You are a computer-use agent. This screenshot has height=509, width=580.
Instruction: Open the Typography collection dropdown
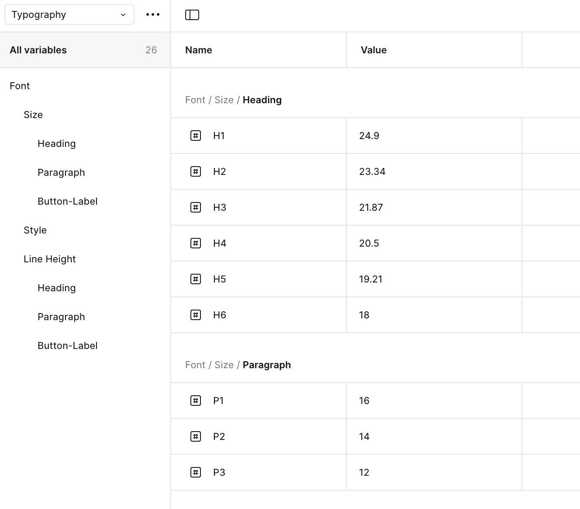(x=69, y=15)
